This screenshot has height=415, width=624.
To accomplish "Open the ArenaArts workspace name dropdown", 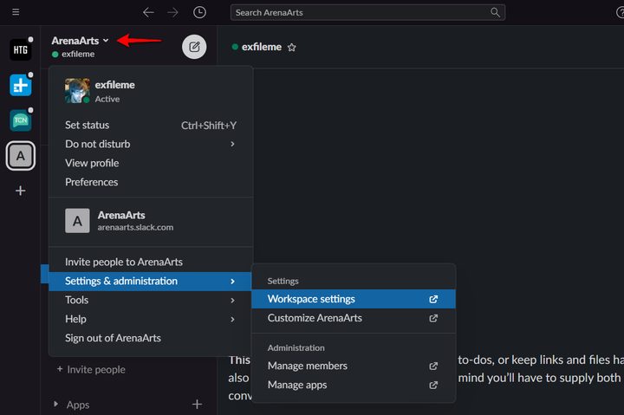I will click(80, 41).
